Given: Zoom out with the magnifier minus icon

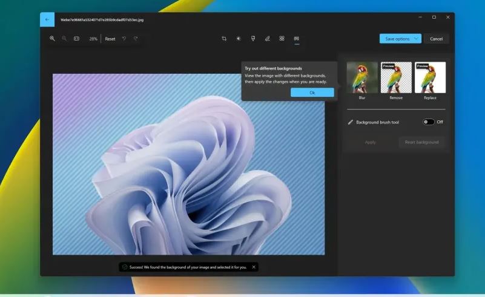Looking at the screenshot, I should click(x=64, y=39).
